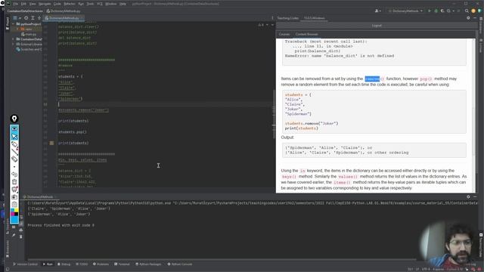Open the DictionaryMethods run configuration dropdown
This screenshot has height=272, width=484.
405,11
